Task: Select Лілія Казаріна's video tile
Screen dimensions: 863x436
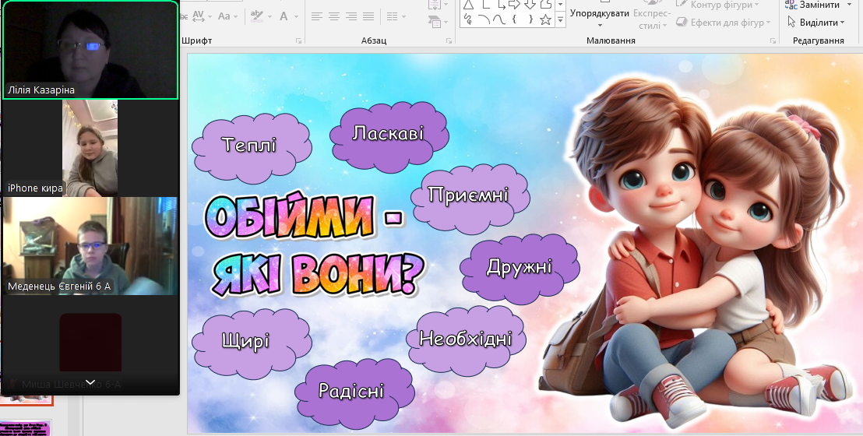Action: click(x=90, y=50)
